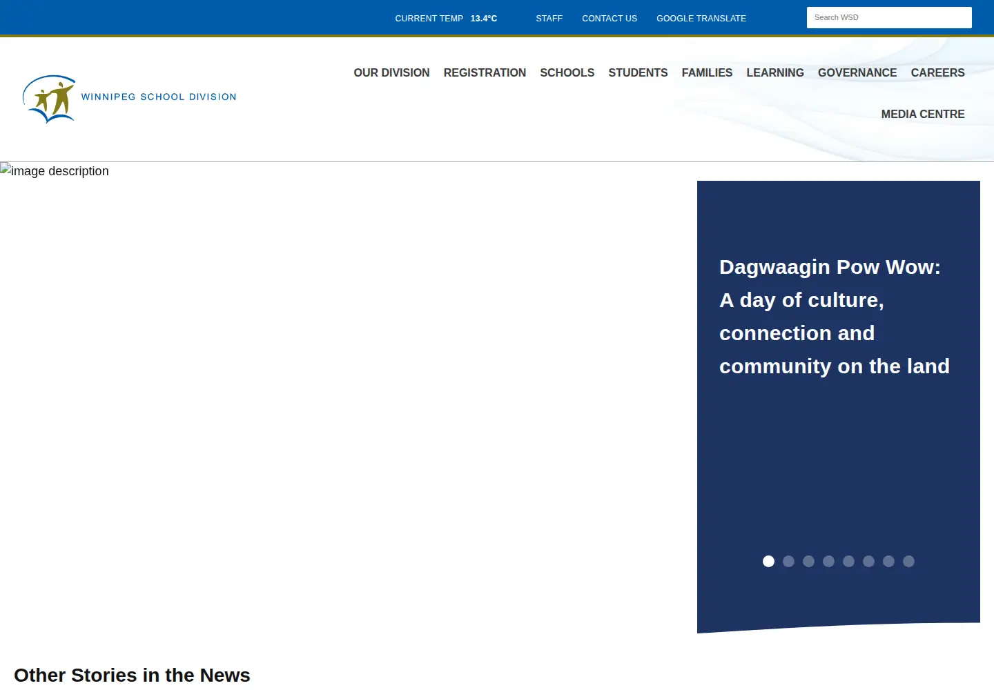
Task: Select the seventh carousel slide dot
Action: tap(888, 561)
